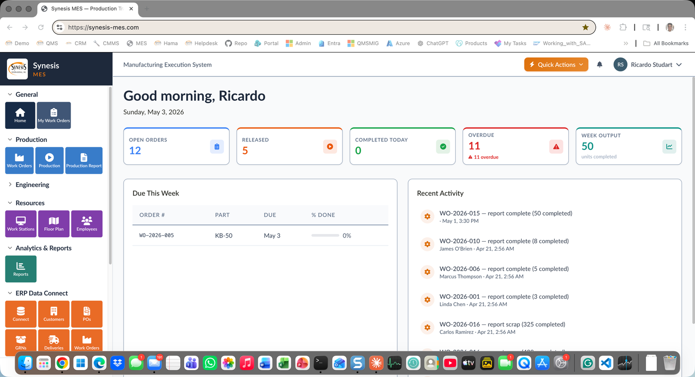The width and height of the screenshot is (695, 377).
Task: Bookmark this page with the star icon
Action: pyautogui.click(x=586, y=27)
